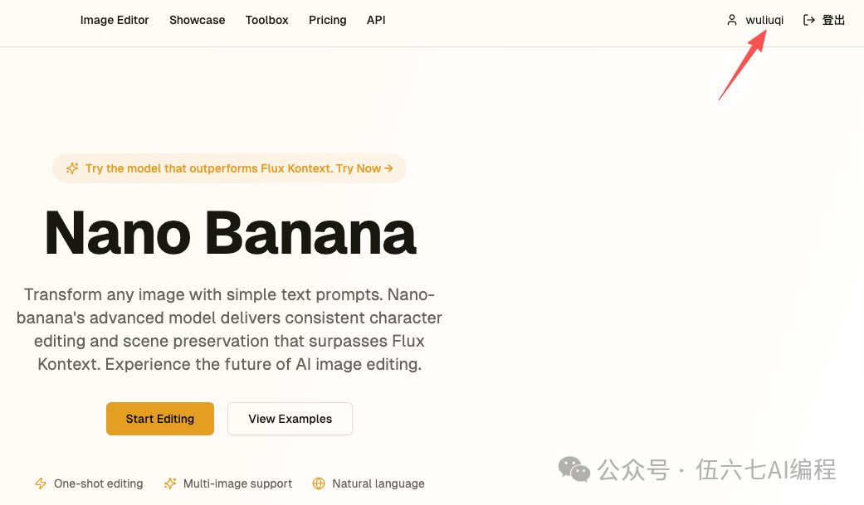Image resolution: width=864 pixels, height=505 pixels.
Task: Open the Image Editor menu item
Action: pos(115,20)
